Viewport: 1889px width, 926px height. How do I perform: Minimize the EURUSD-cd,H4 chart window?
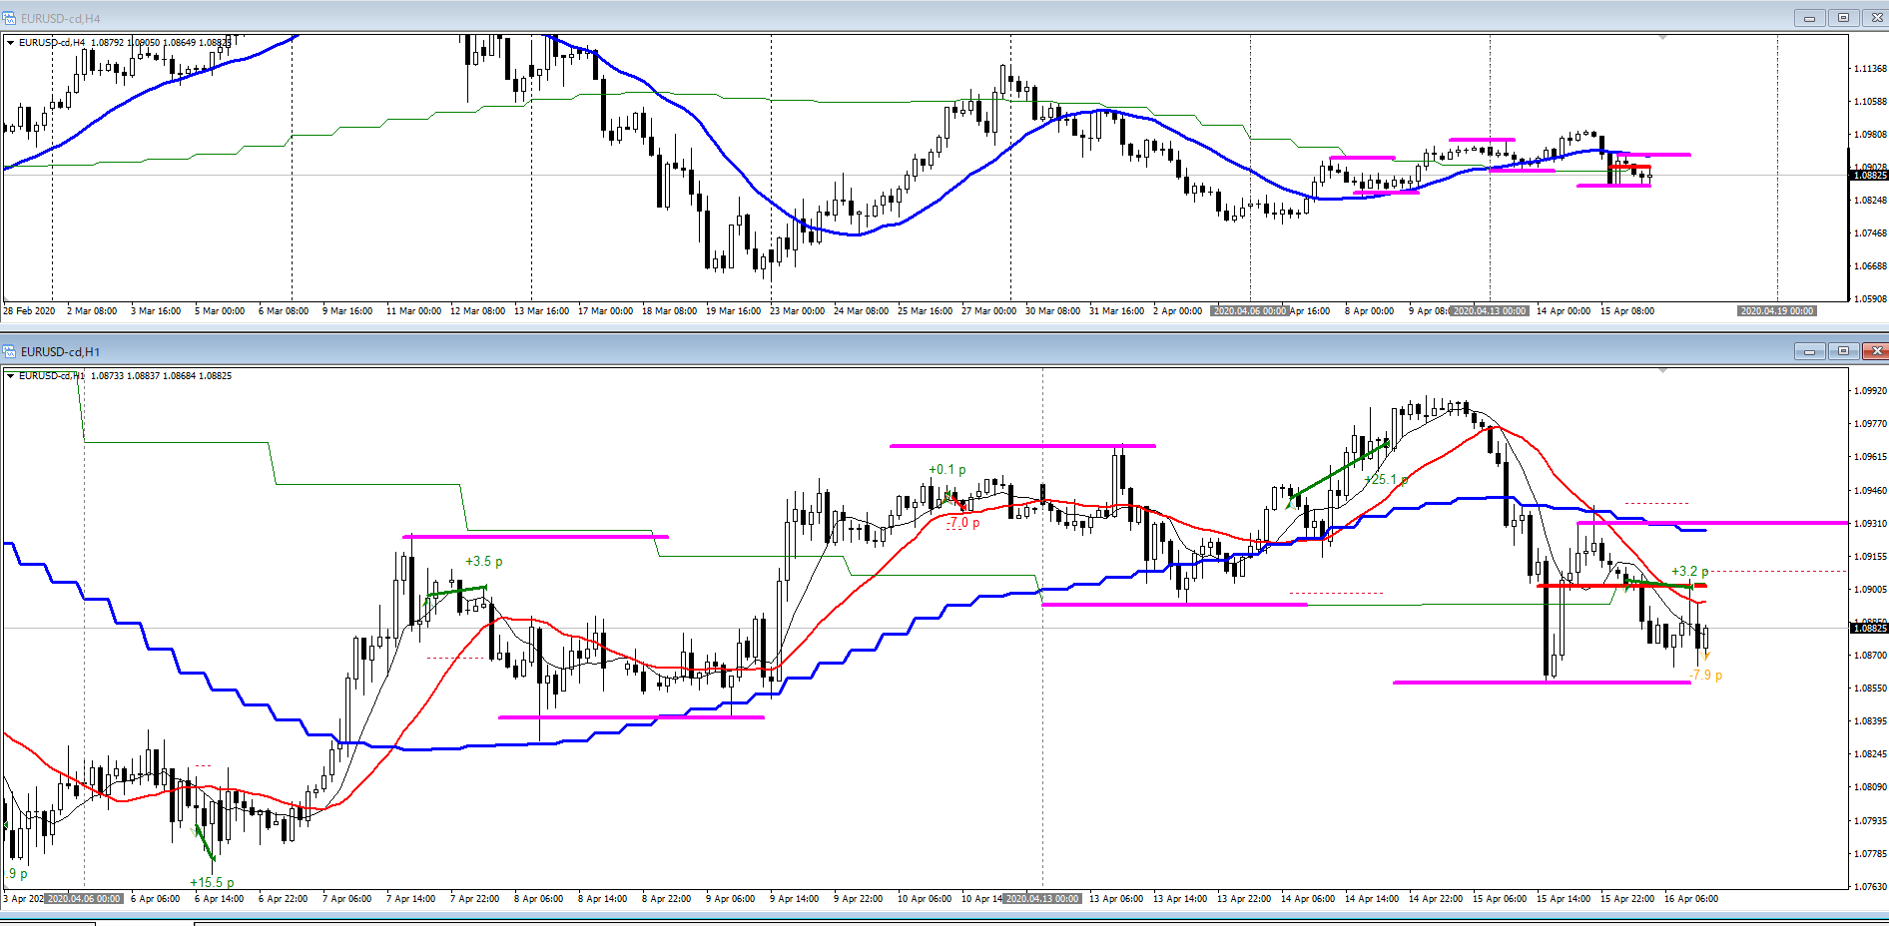(1809, 18)
